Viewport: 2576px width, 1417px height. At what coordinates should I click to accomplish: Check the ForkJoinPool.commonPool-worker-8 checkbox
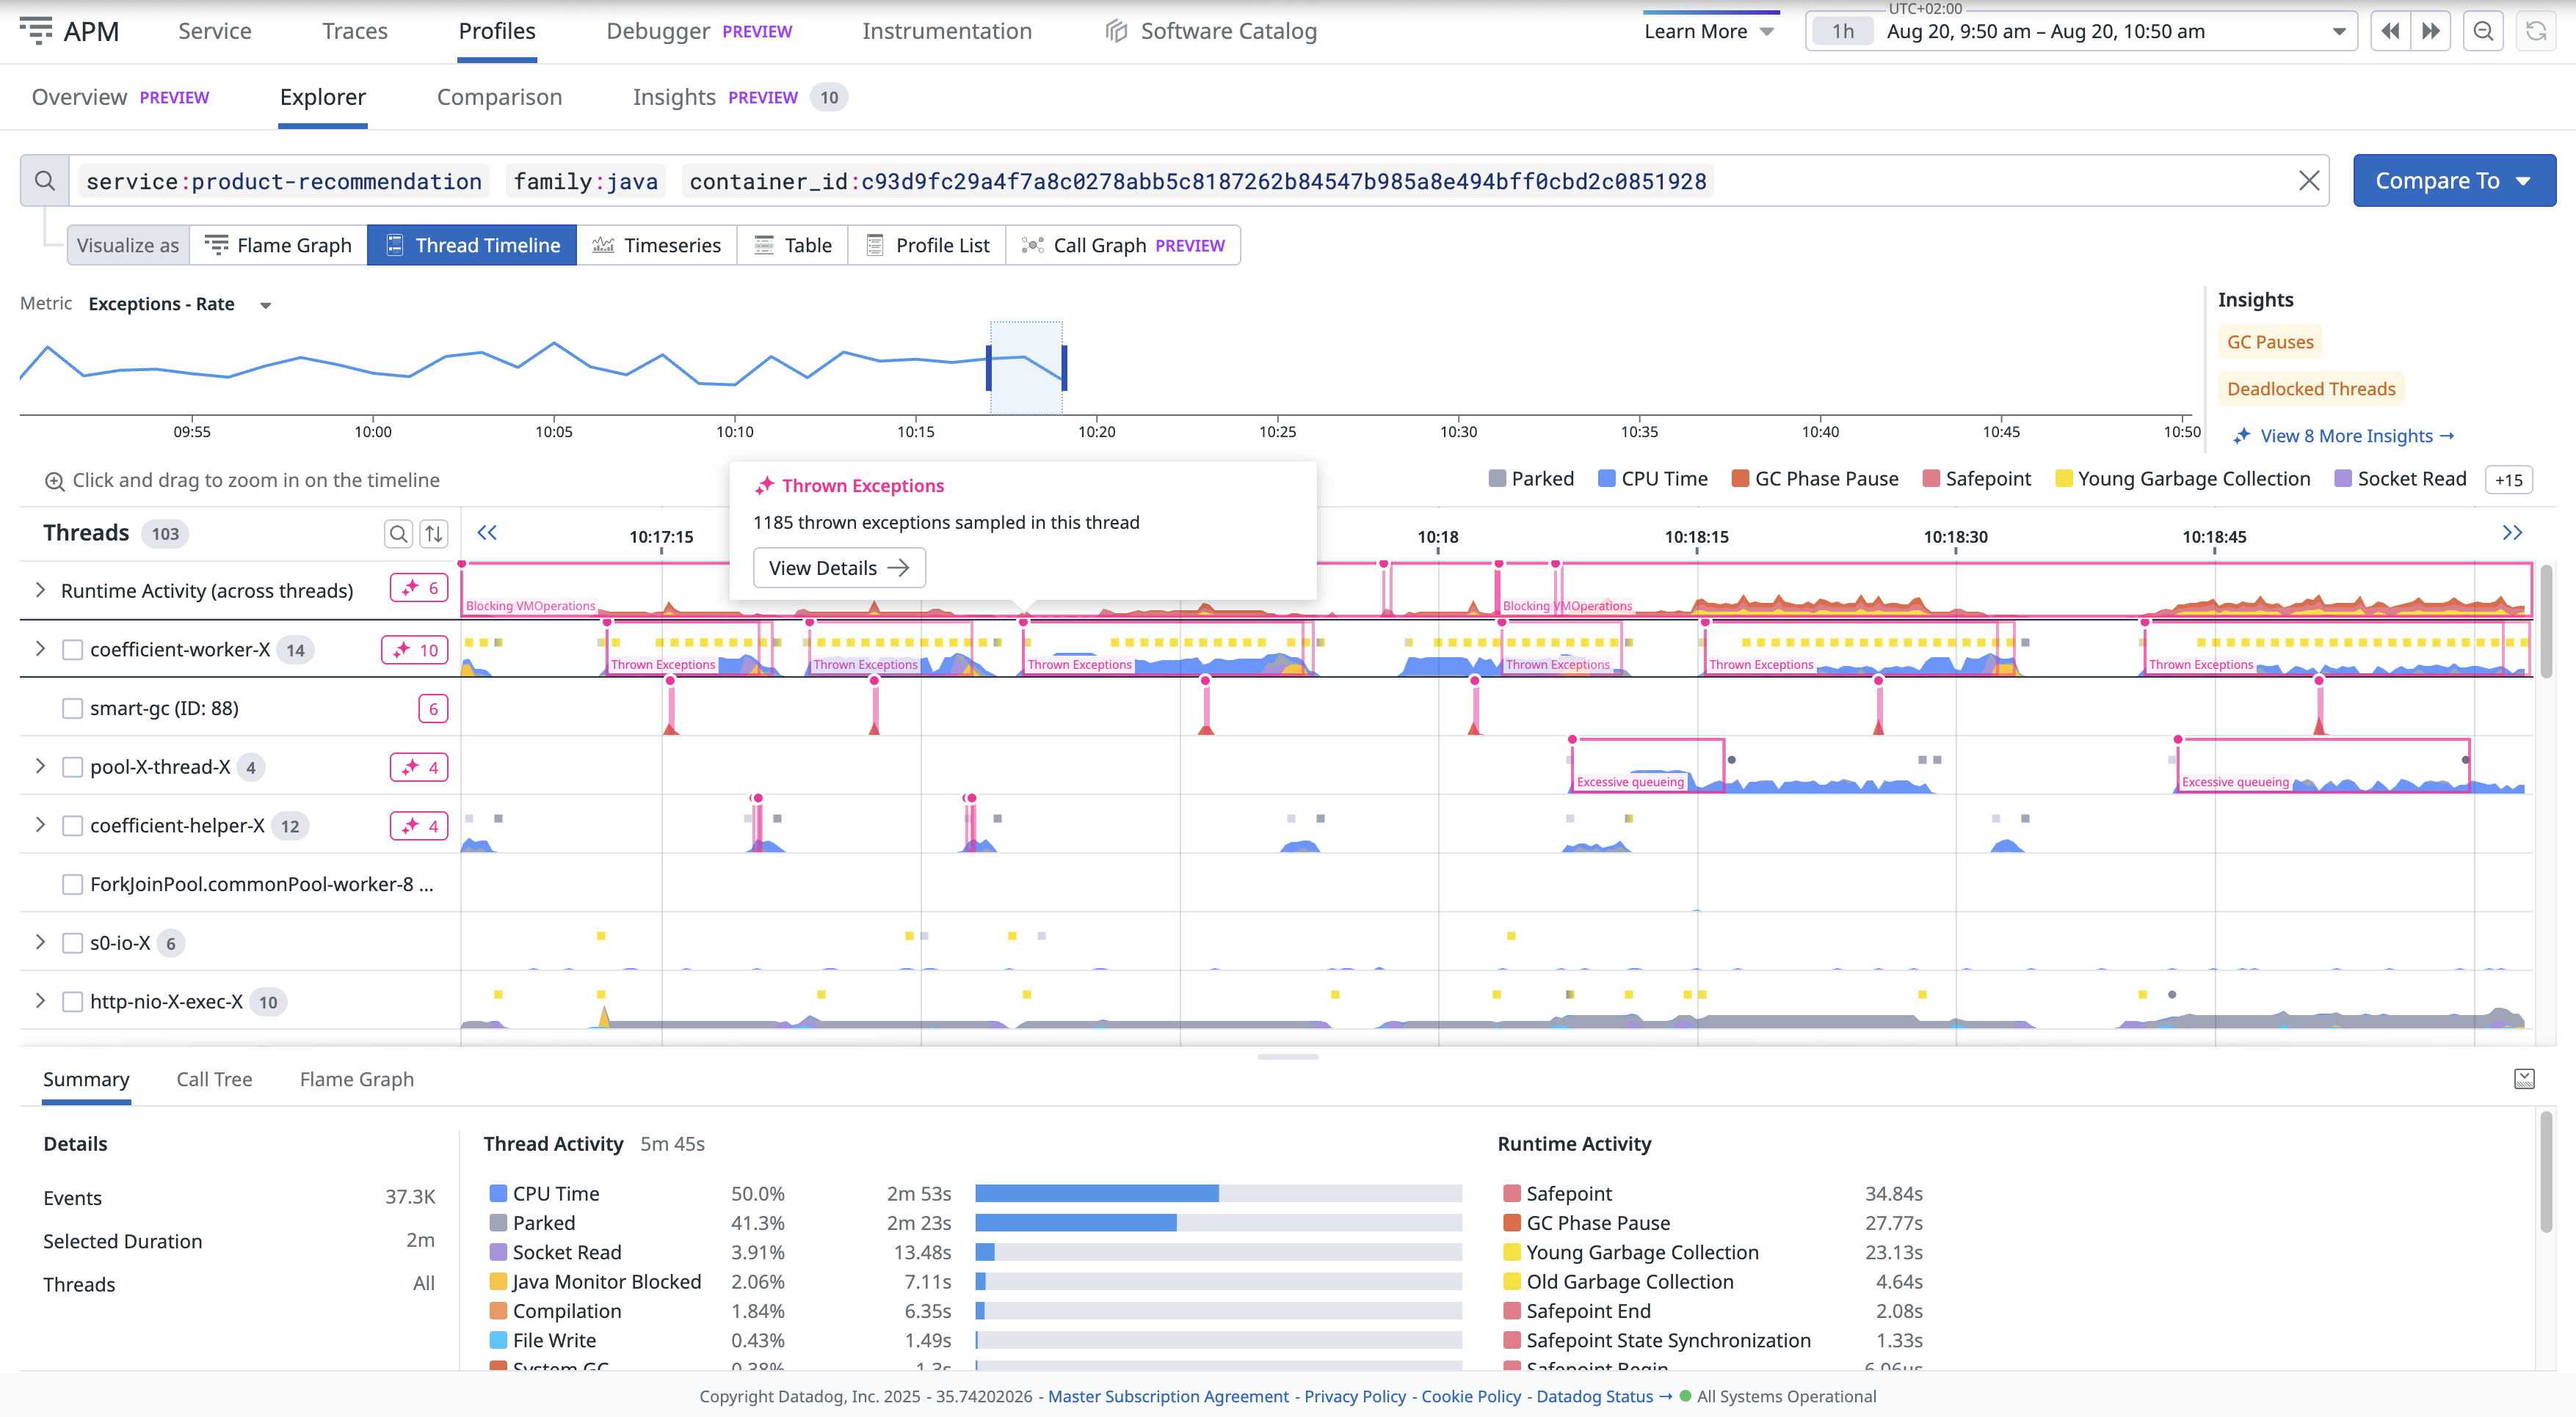tap(72, 885)
